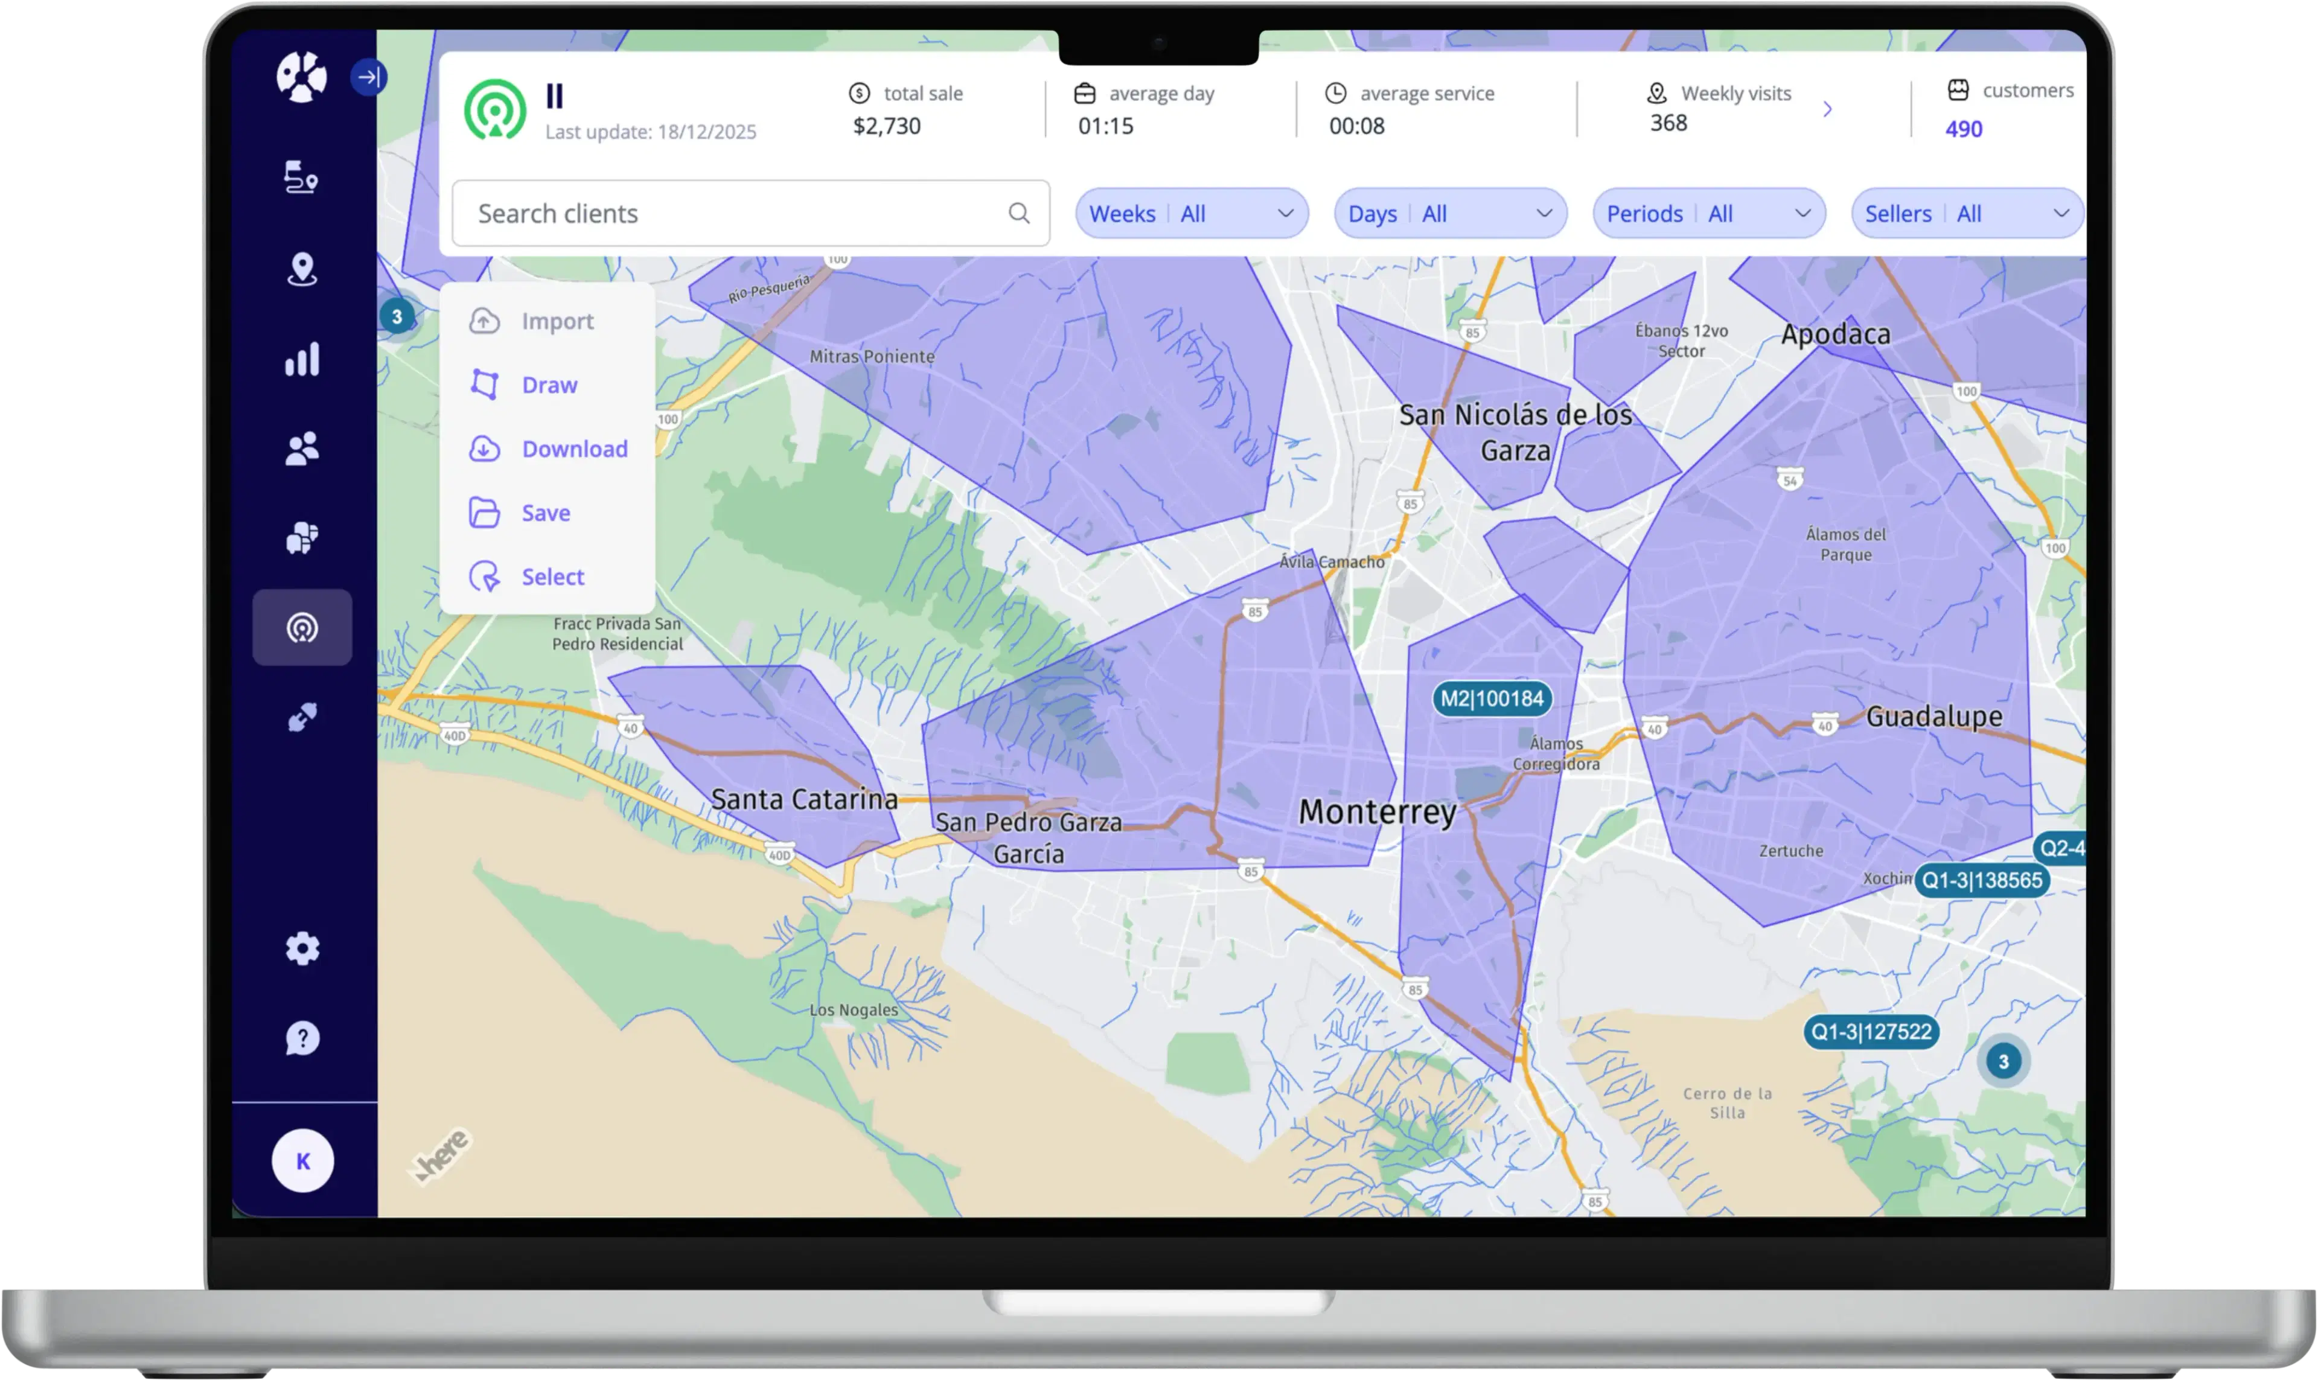Click the Weekly visits pin icon
Image resolution: width=2318 pixels, height=1380 pixels.
click(x=1657, y=93)
